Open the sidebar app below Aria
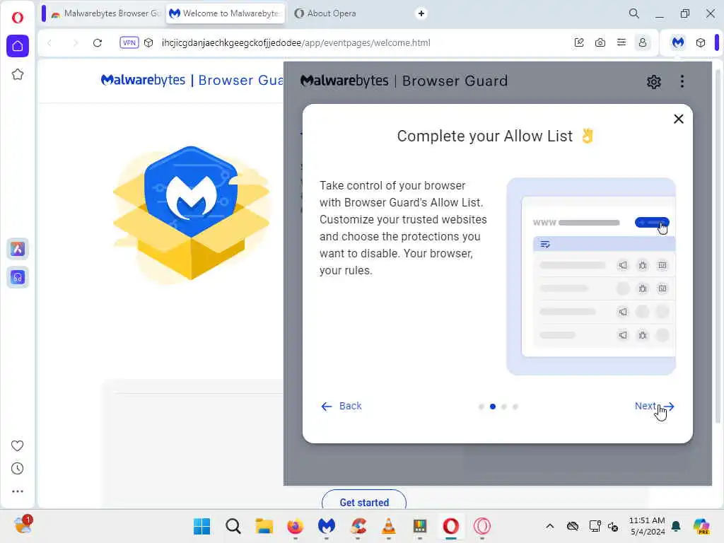Screen dimensions: 724x543 (18, 277)
